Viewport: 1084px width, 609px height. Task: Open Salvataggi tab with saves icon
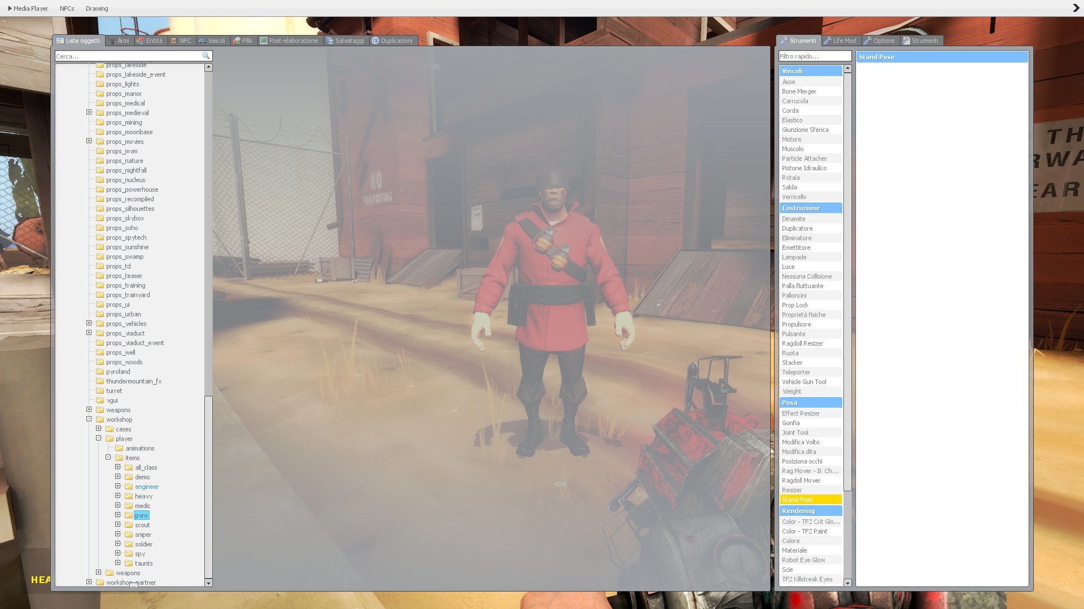point(345,41)
